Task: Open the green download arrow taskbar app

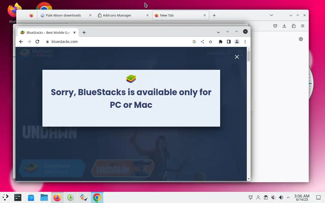Action: tap(71, 197)
